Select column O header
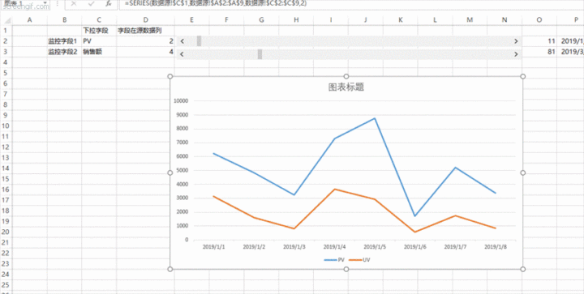This screenshot has height=294, width=584. click(539, 20)
